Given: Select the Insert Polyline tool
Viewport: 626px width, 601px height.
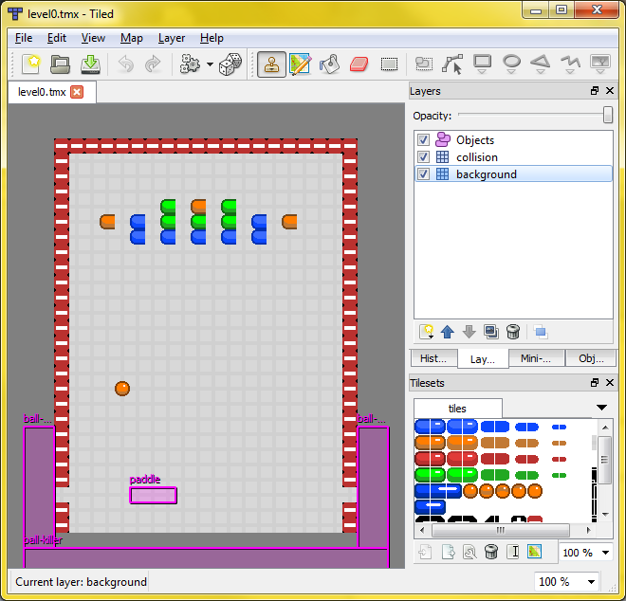Looking at the screenshot, I should (570, 64).
